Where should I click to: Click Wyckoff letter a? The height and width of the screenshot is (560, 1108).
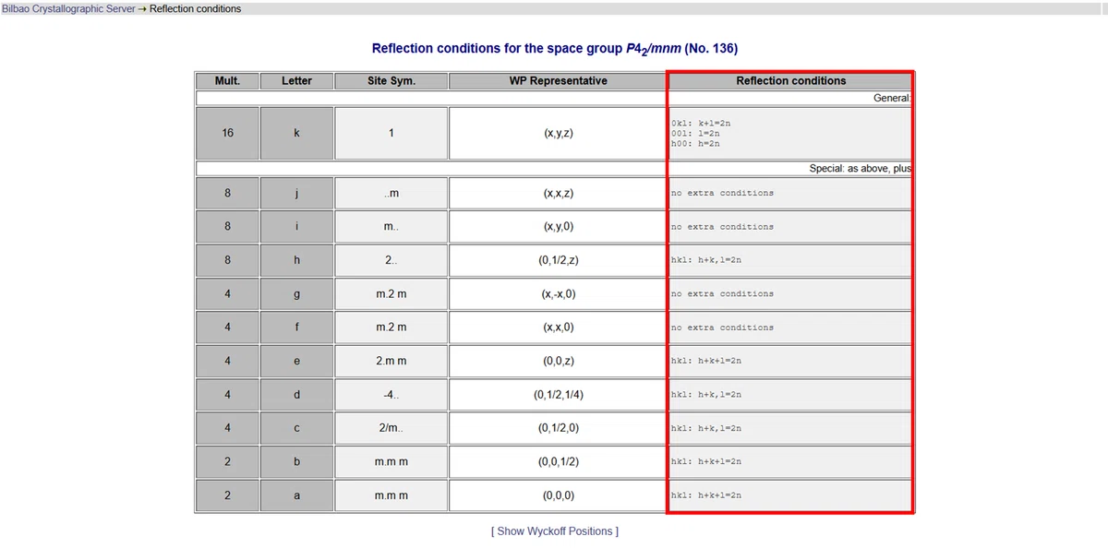[x=296, y=495]
